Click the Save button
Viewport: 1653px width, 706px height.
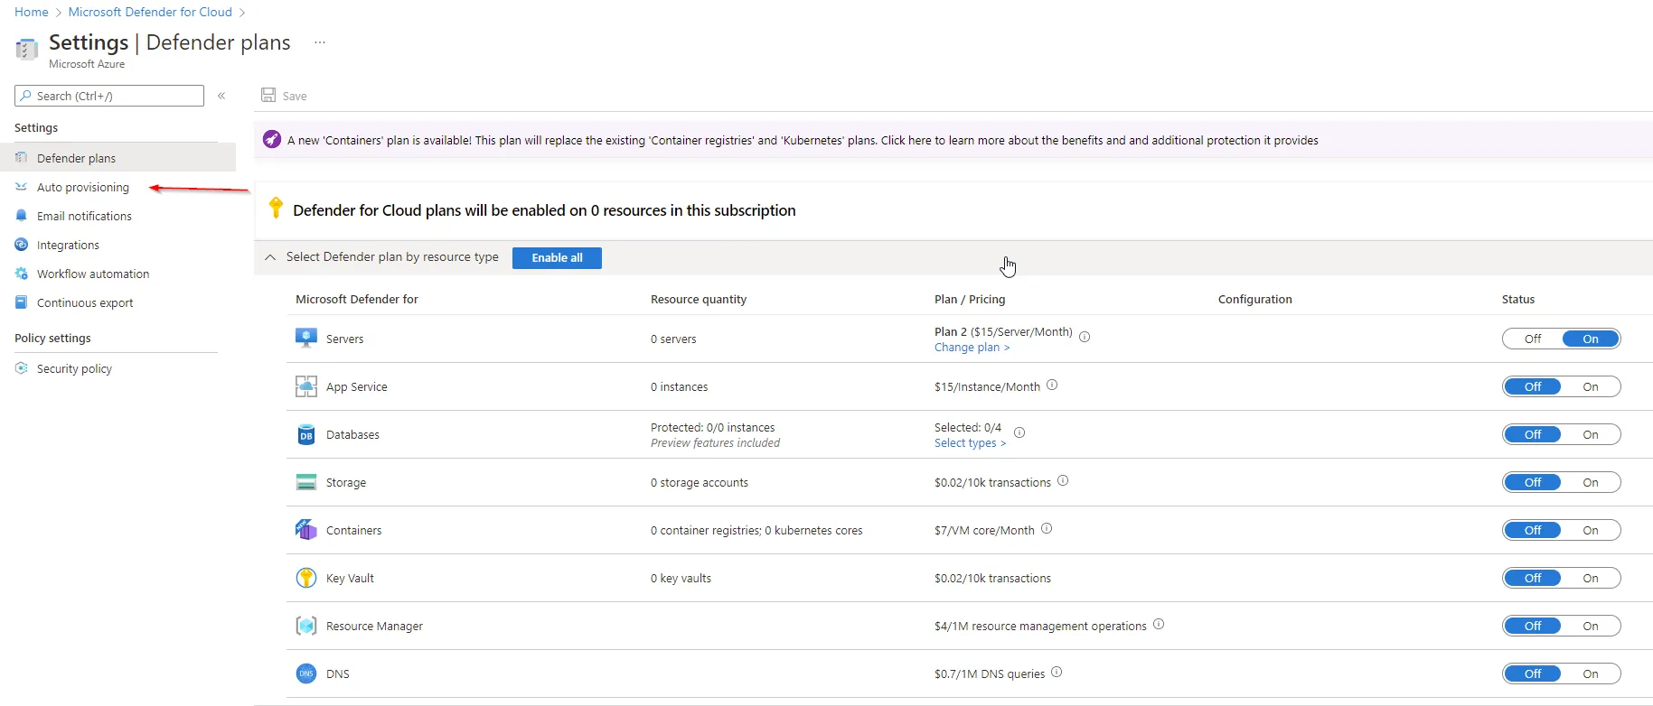(284, 96)
